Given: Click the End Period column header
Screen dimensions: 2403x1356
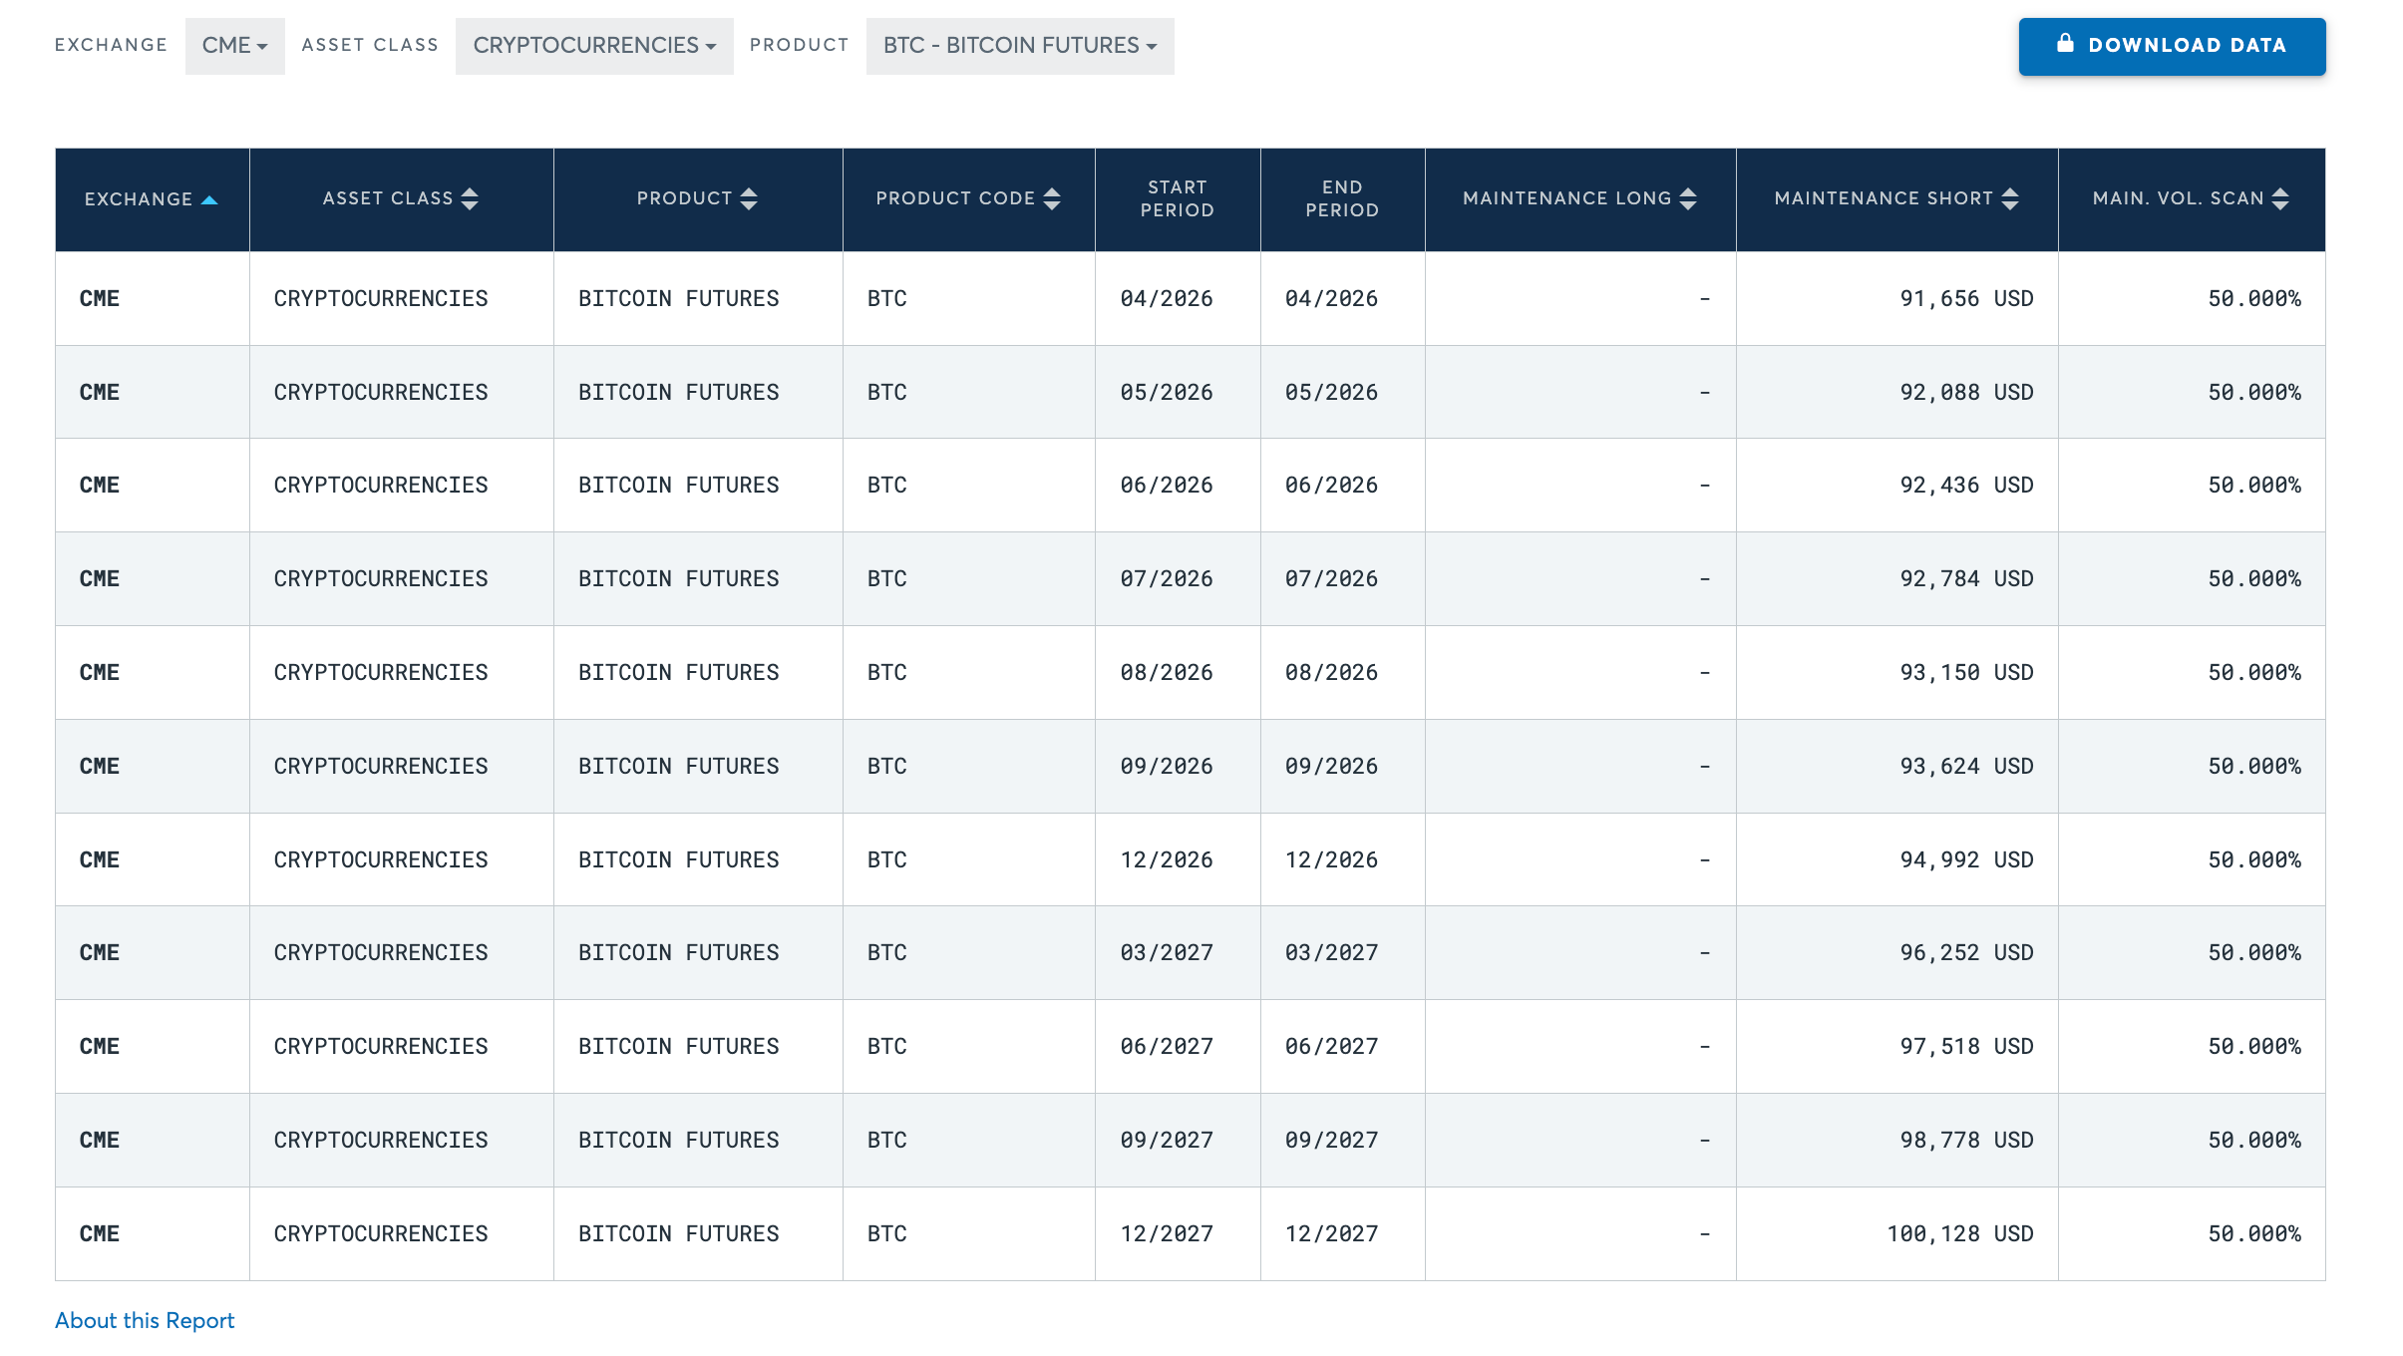Looking at the screenshot, I should pos(1342,198).
